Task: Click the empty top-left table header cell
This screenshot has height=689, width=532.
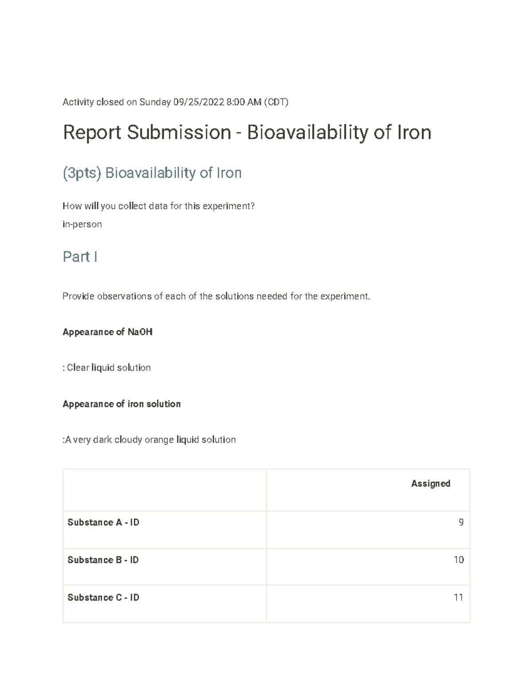Action: [x=164, y=490]
